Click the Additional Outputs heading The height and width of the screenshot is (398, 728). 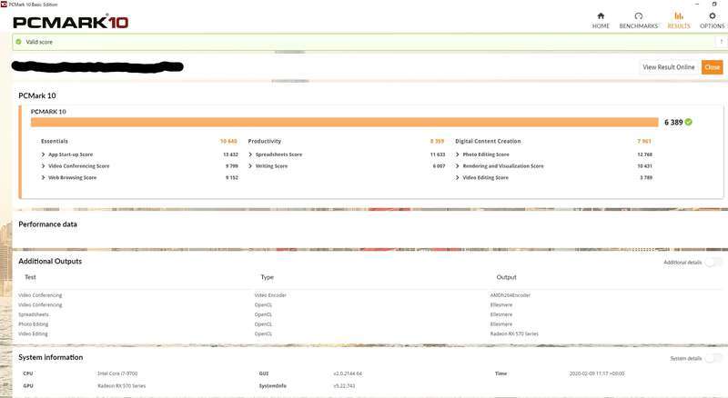tap(50, 261)
